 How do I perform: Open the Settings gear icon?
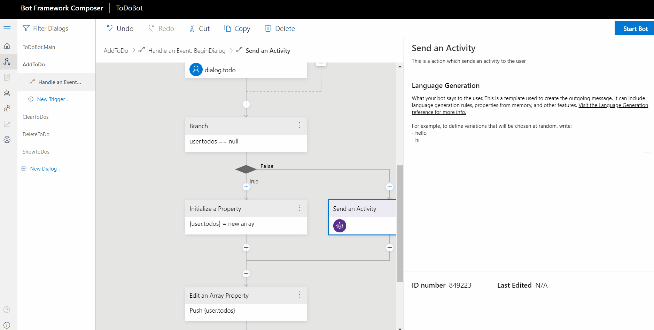(7, 140)
